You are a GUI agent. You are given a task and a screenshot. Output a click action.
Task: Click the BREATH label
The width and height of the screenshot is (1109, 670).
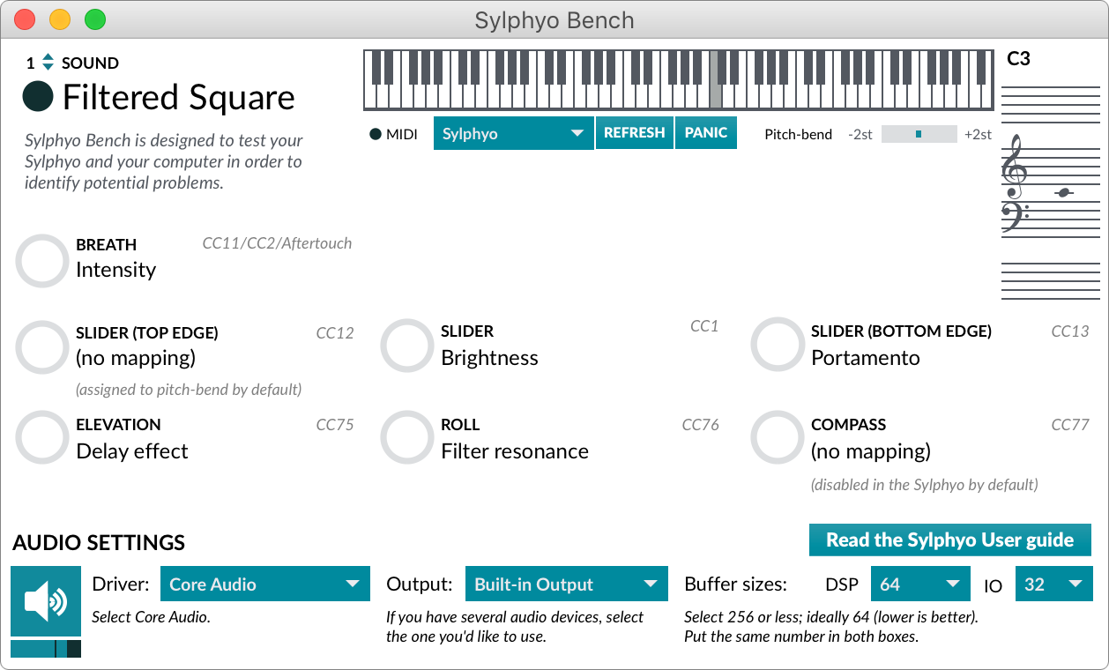tap(106, 245)
